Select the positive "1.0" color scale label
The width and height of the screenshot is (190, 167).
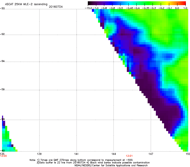(x=185, y=8)
